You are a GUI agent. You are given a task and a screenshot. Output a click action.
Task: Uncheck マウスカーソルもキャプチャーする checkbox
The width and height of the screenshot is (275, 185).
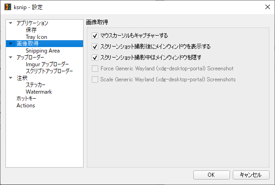click(x=95, y=36)
